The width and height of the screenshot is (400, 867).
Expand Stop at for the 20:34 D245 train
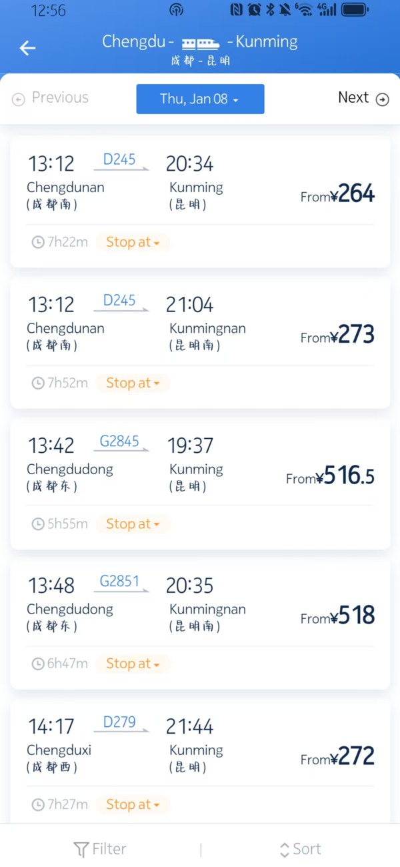pos(133,242)
